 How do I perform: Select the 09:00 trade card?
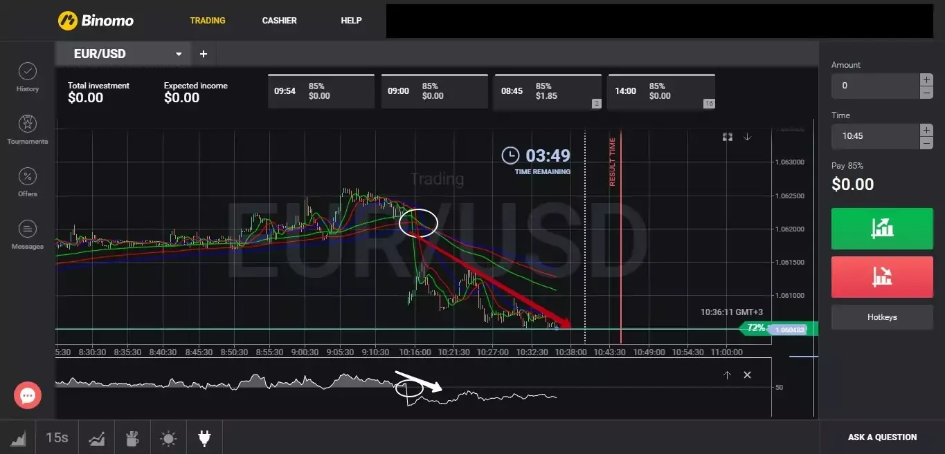click(435, 91)
